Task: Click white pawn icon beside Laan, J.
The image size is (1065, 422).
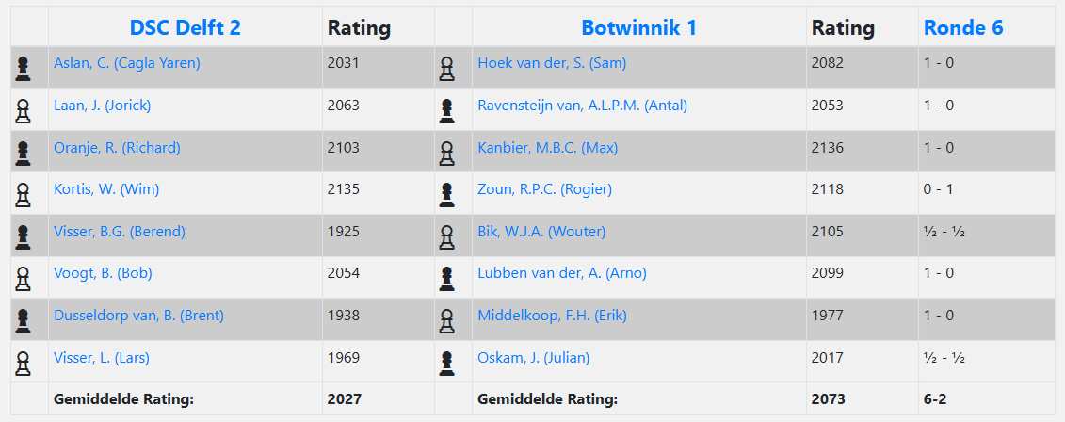Action: pyautogui.click(x=24, y=110)
